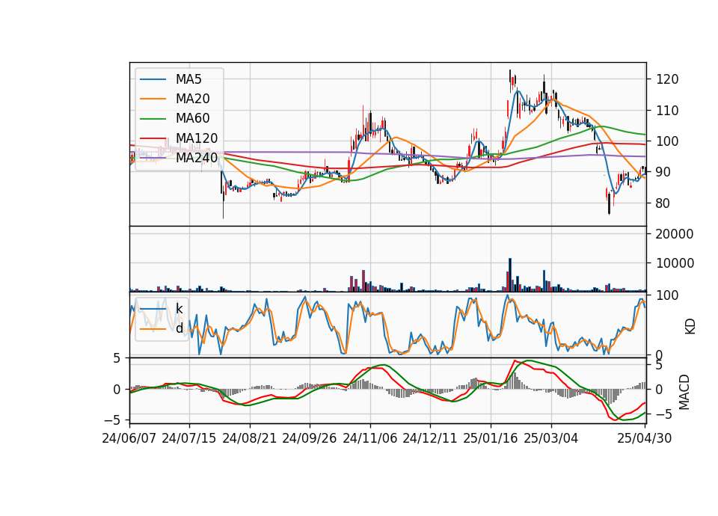Click the tallest volume bar near 25/01/16

coord(510,275)
